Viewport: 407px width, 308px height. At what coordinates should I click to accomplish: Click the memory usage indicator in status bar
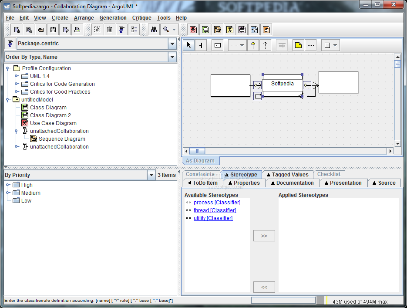click(x=360, y=301)
